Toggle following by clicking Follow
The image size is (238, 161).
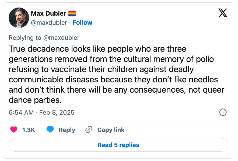click(x=82, y=23)
